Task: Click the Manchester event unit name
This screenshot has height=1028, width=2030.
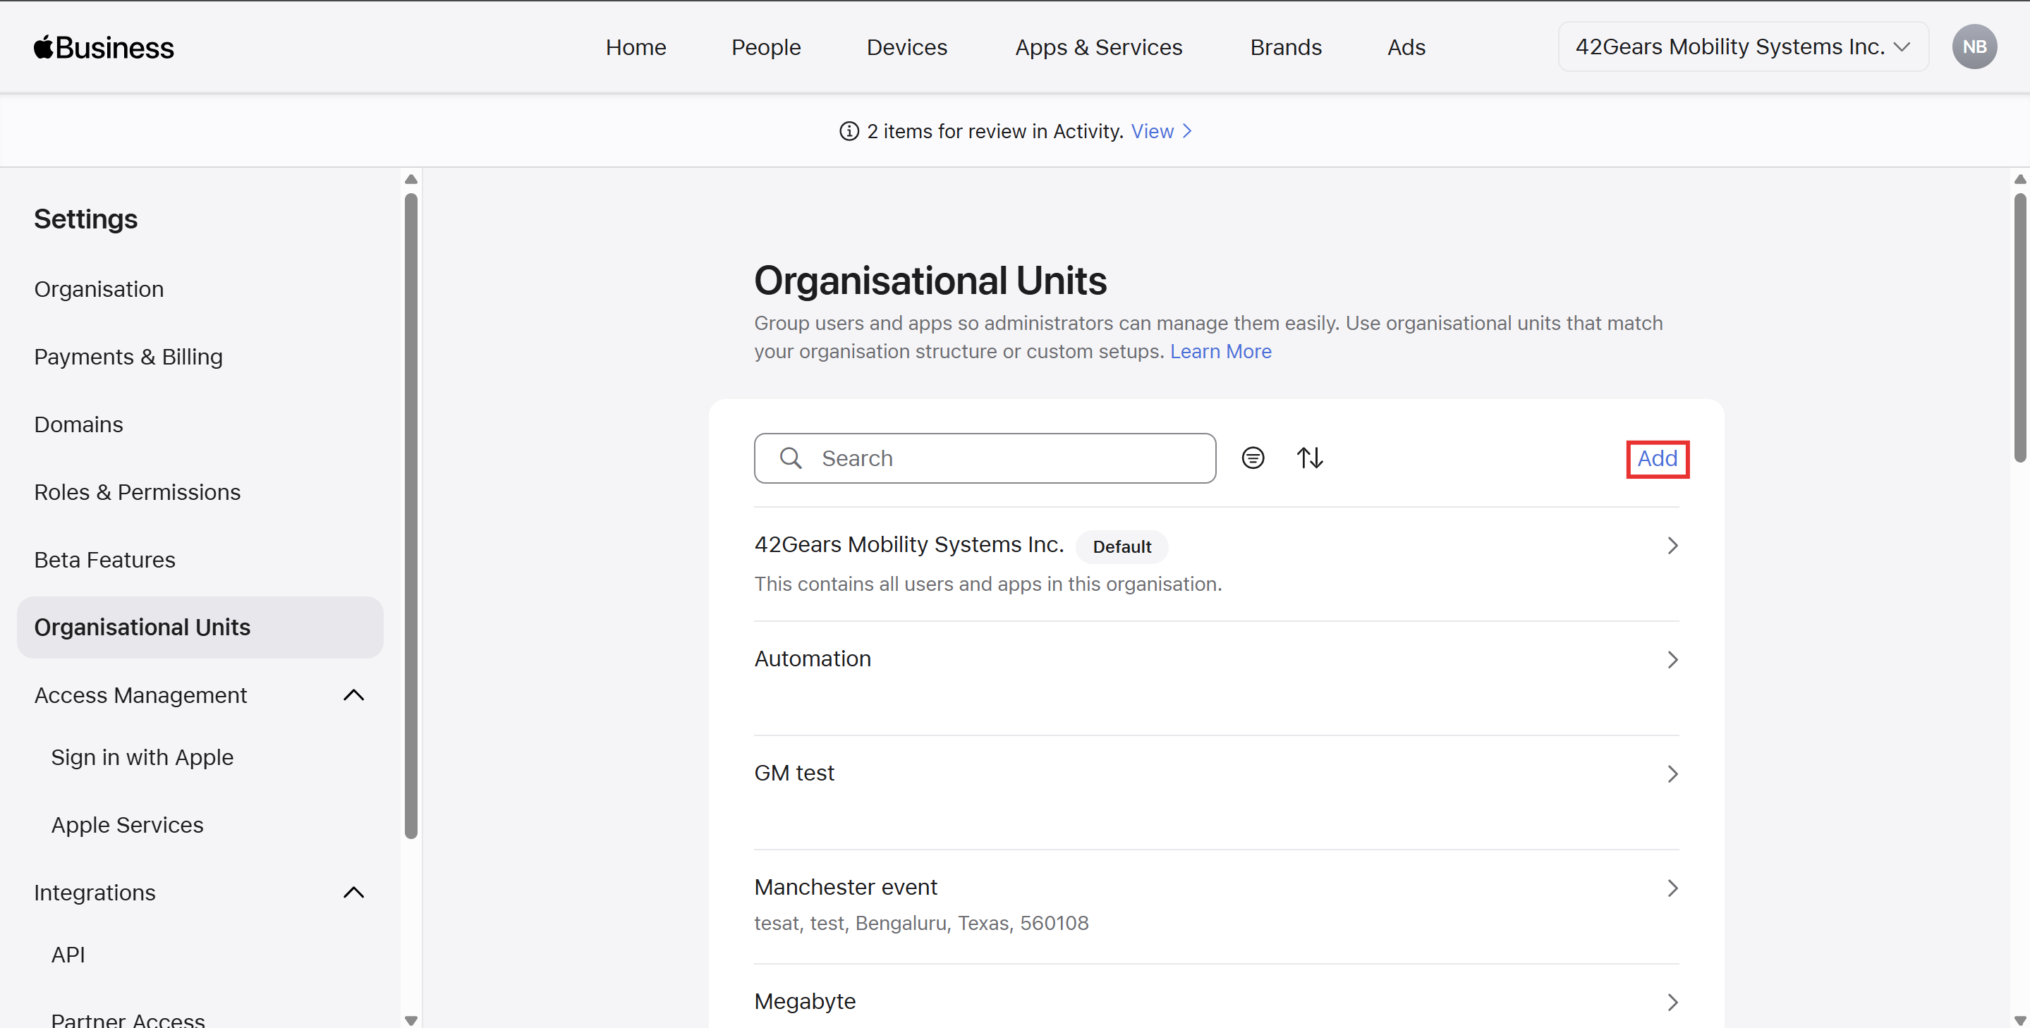Action: tap(845, 887)
